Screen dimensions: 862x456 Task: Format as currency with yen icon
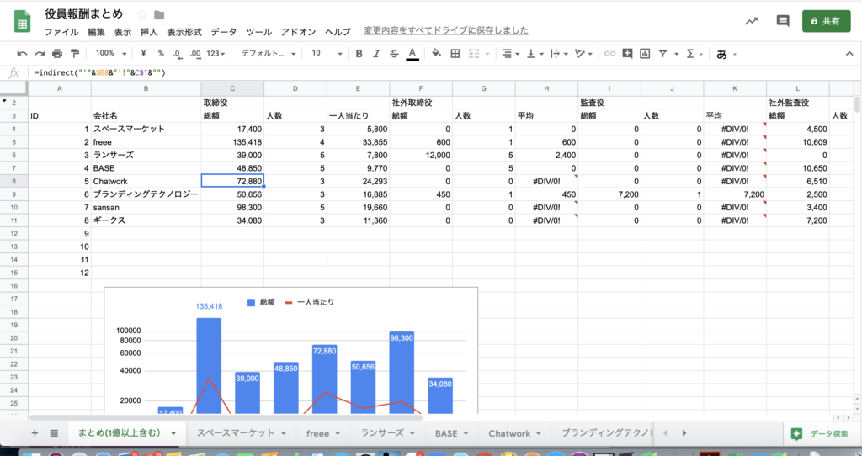pyautogui.click(x=143, y=54)
